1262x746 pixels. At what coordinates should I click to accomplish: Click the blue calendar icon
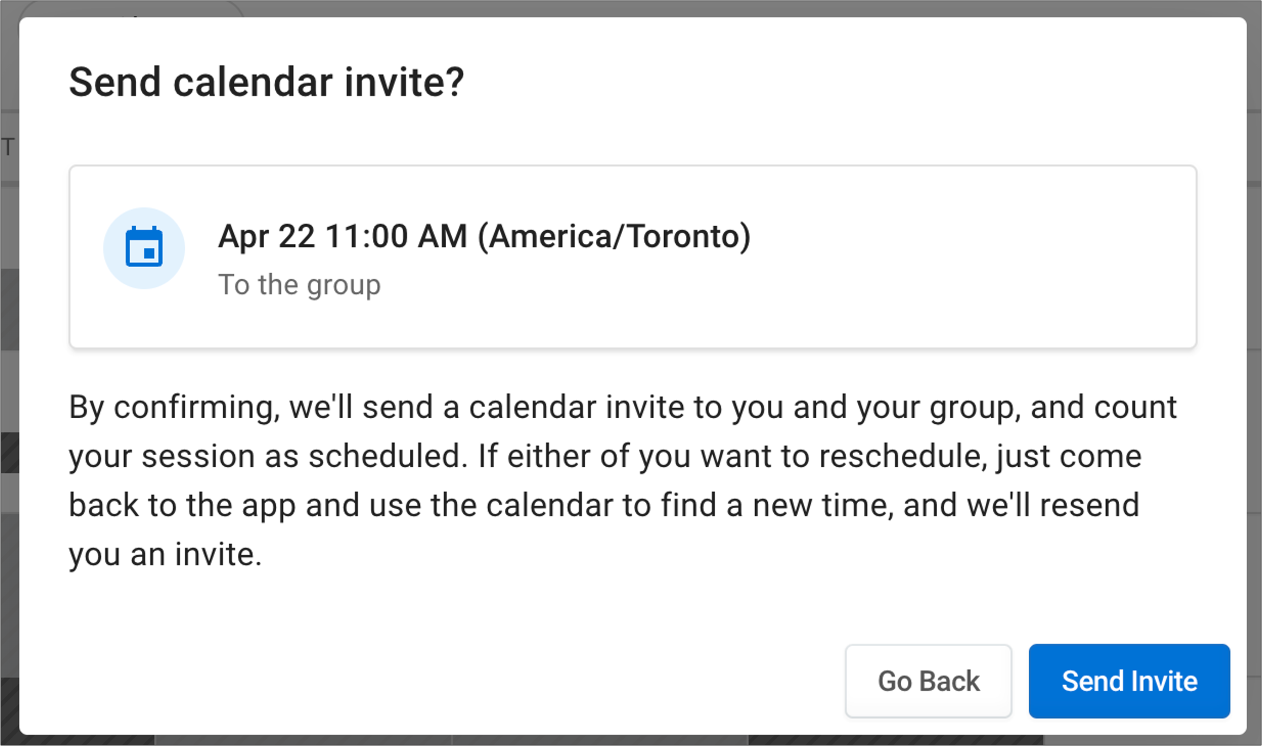(x=144, y=247)
